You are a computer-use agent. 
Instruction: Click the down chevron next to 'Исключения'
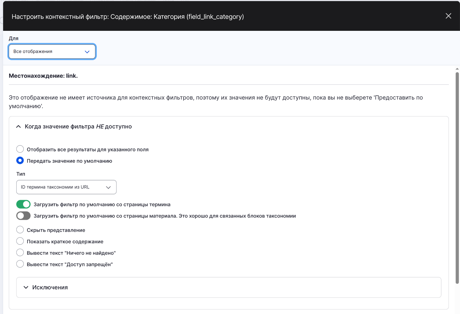tap(26, 287)
